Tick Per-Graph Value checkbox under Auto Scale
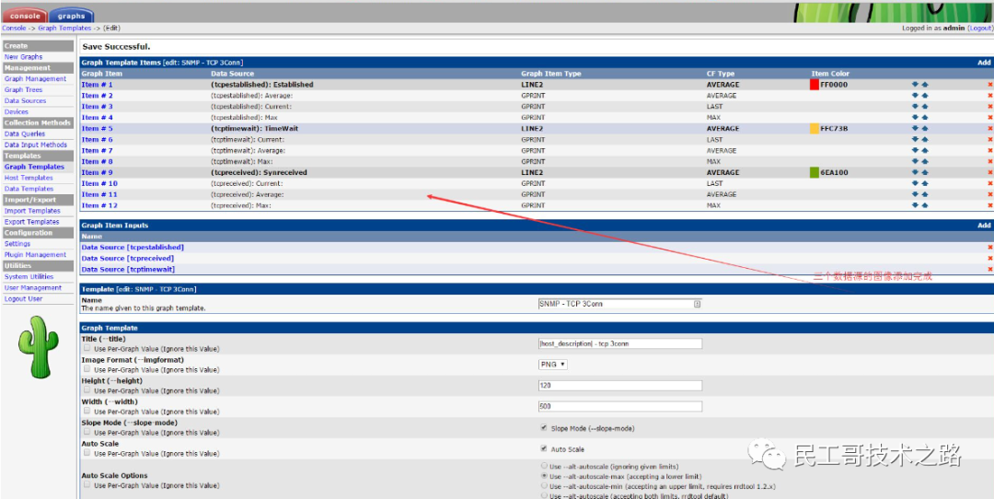This screenshot has height=499, width=994. [x=87, y=453]
